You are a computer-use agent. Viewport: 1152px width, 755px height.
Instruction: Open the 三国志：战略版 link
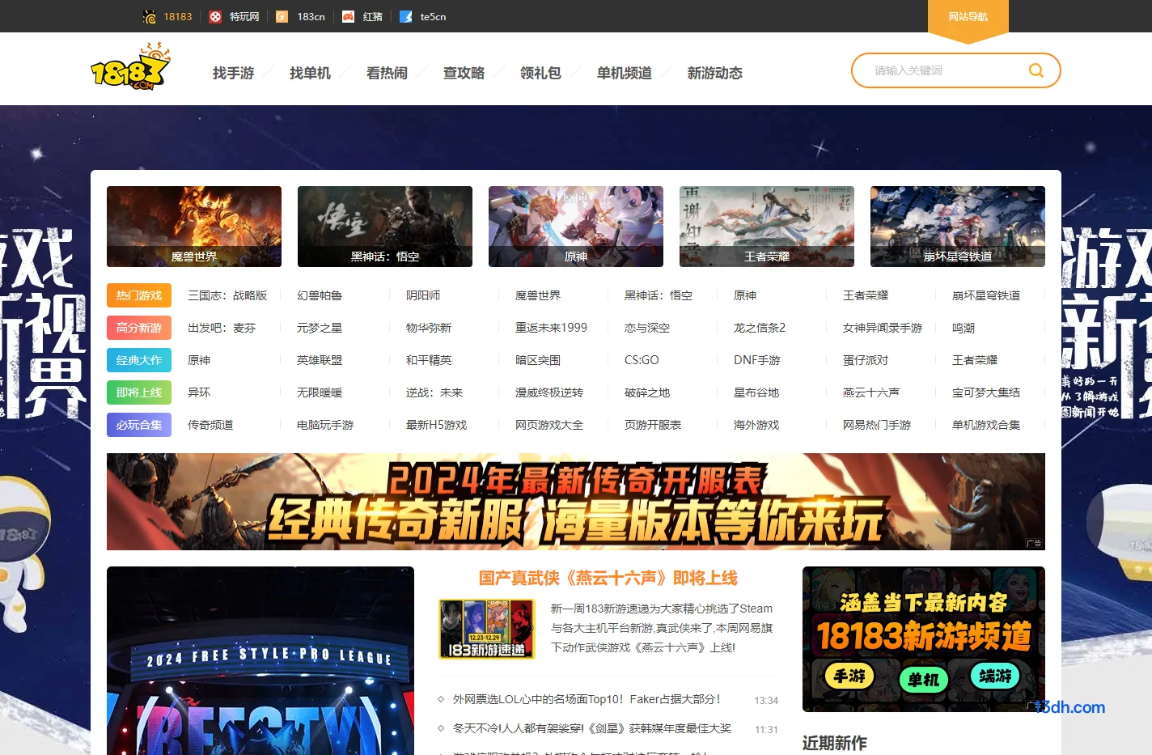(x=227, y=295)
